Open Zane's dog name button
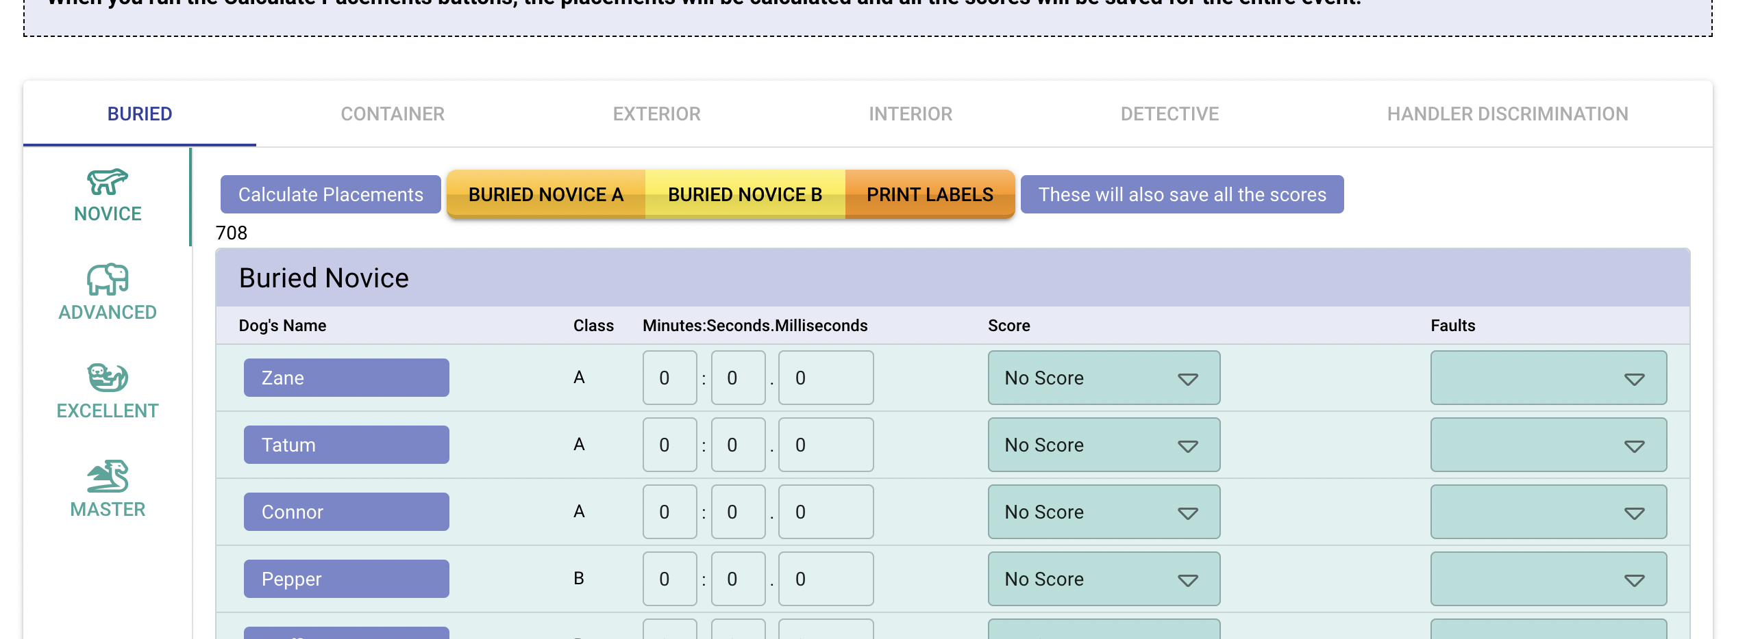Viewport: 1747px width, 639px height. point(347,378)
